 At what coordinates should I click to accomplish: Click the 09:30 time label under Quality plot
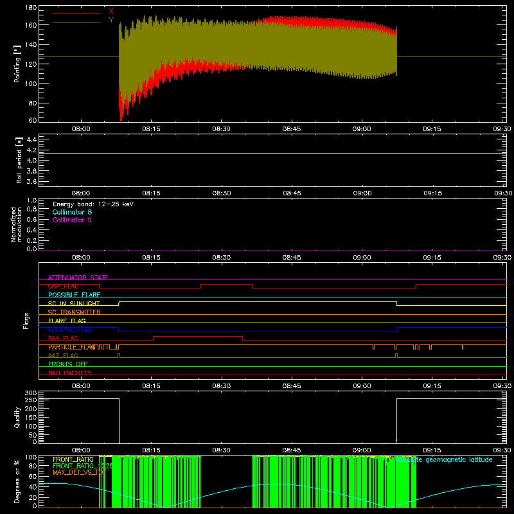[502, 450]
